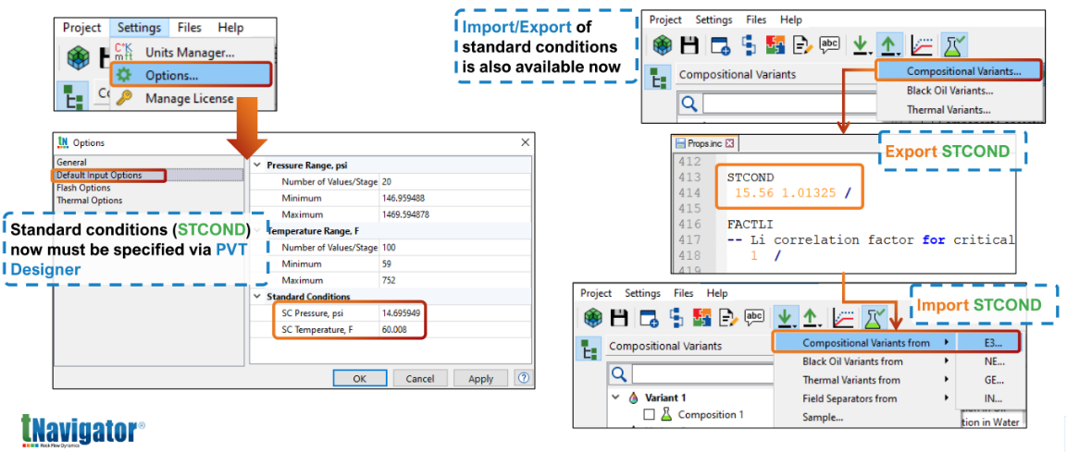Click the Variant 1 droplet icon
This screenshot has width=1067, height=452.
click(x=634, y=397)
